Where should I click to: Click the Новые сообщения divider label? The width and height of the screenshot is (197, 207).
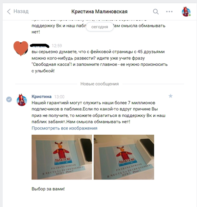tap(99, 84)
